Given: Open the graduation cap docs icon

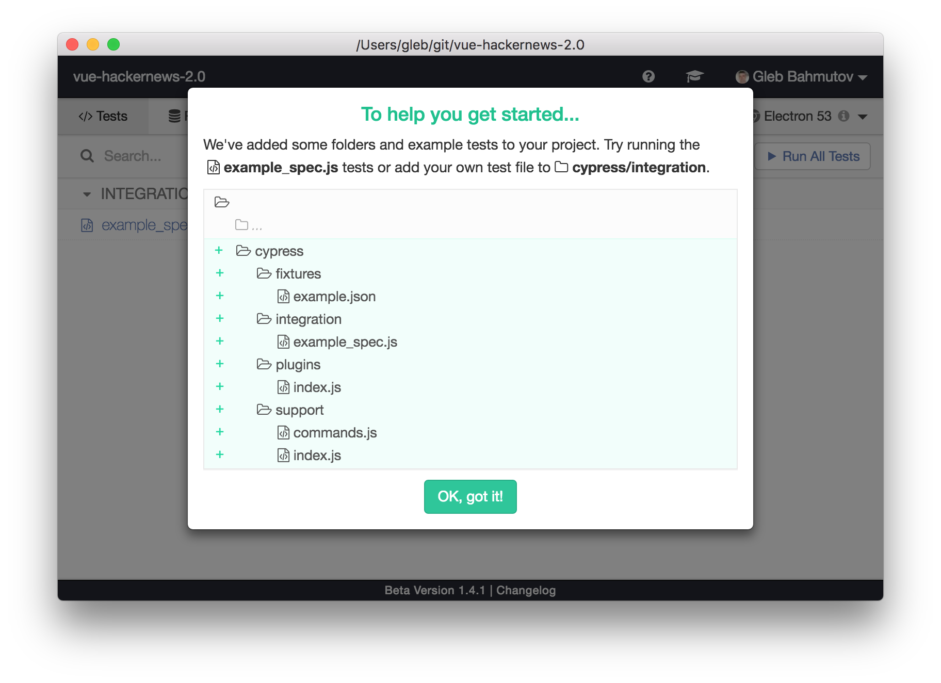Looking at the screenshot, I should tap(694, 76).
